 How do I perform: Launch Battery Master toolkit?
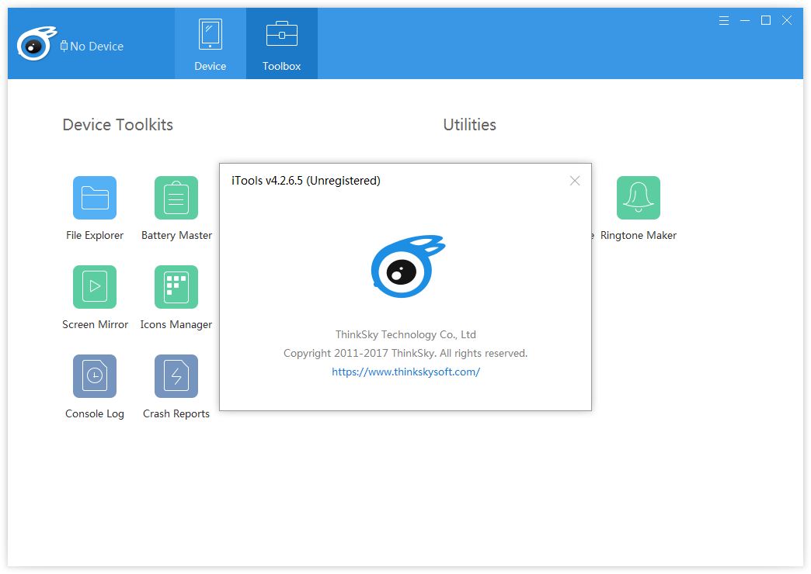[176, 198]
